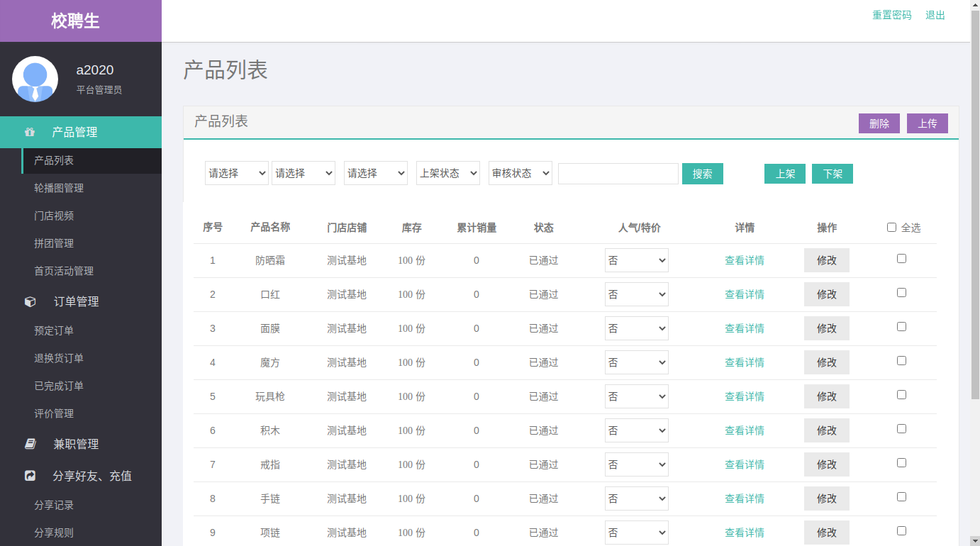Tick the 全选 select-all checkbox
Viewport: 980px width, 546px height.
891,228
